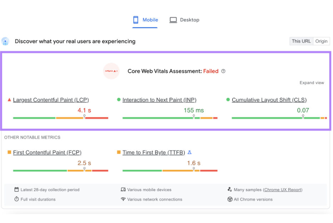Click the mobile phone icon

(x=136, y=20)
